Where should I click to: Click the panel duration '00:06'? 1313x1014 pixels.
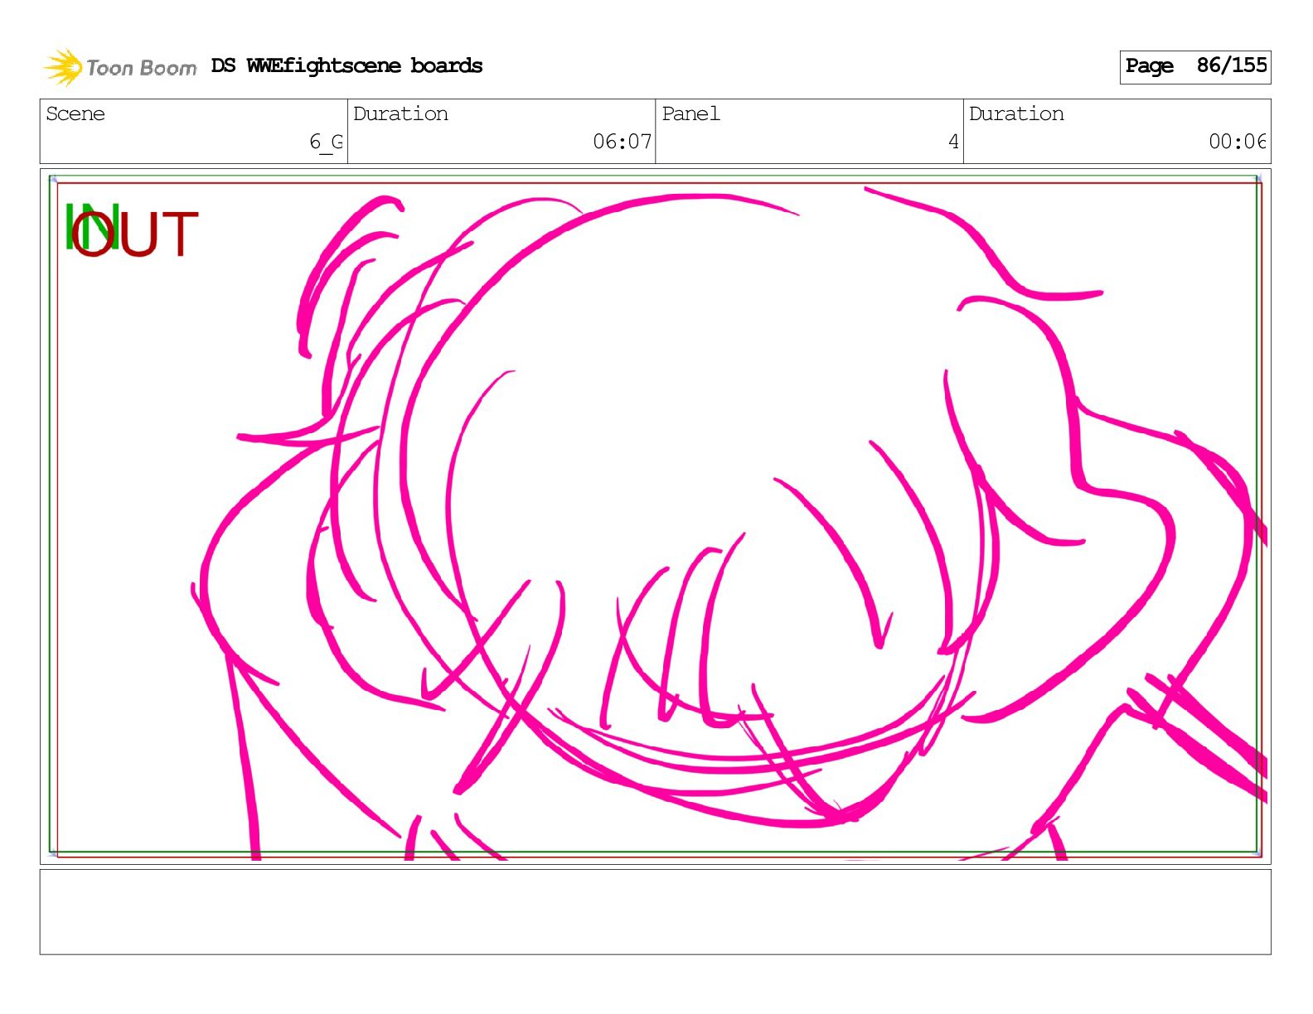1238,142
